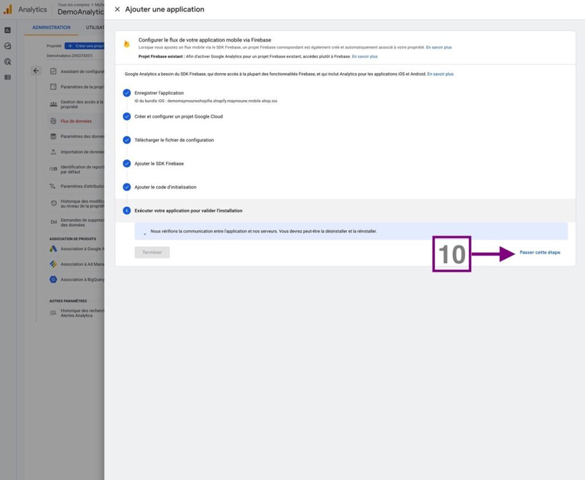Open En savoir plus link after Firebase existant
Screen dimensions: 585x480
364,57
